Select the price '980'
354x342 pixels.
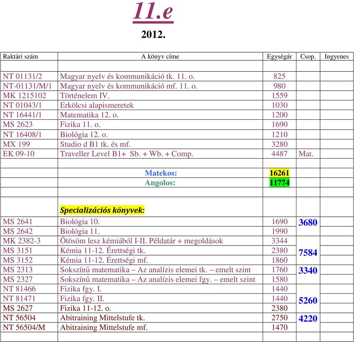279,86
